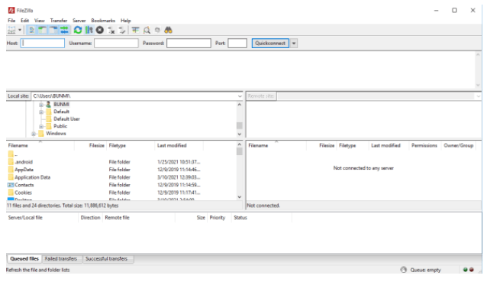Image resolution: width=484 pixels, height=282 pixels.
Task: Expand the Default folder tree node
Action: pos(41,112)
